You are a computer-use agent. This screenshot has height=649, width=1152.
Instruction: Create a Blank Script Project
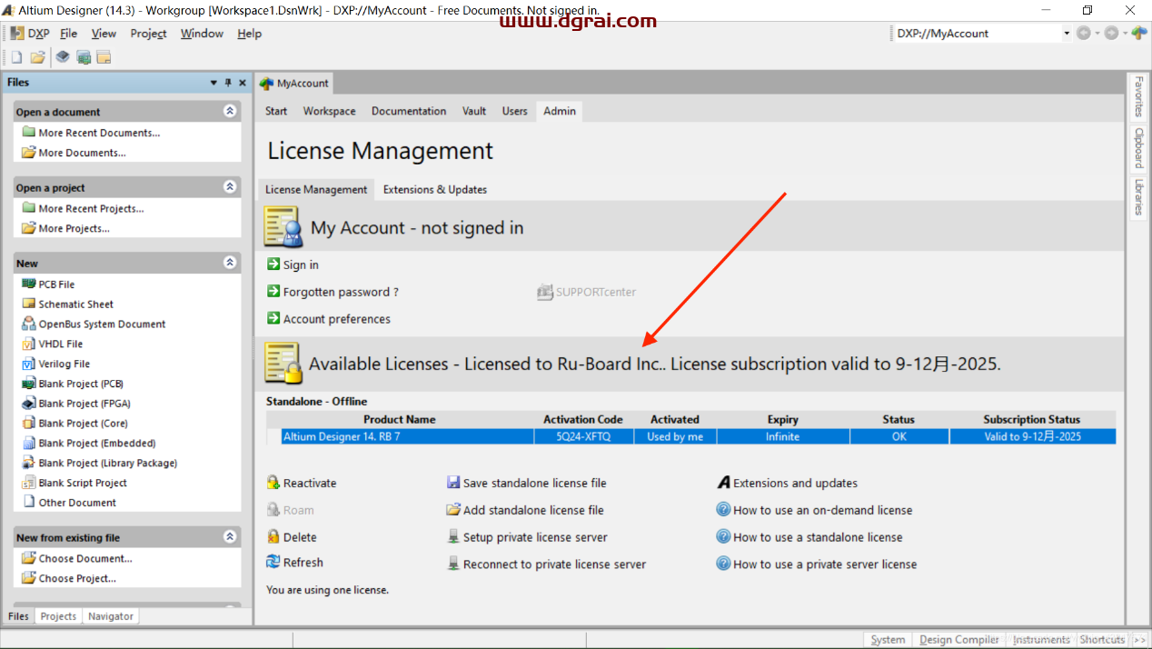(x=83, y=483)
